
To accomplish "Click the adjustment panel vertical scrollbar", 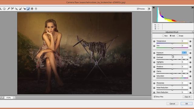I will (193, 66).
